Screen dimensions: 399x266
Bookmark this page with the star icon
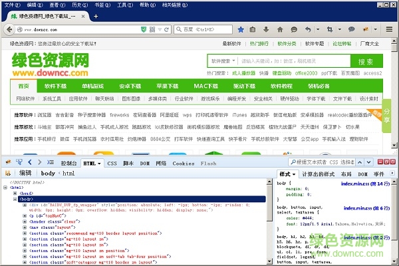(x=241, y=29)
